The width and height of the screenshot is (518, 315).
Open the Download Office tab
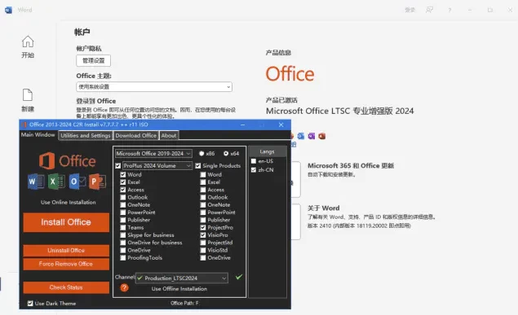(x=135, y=135)
